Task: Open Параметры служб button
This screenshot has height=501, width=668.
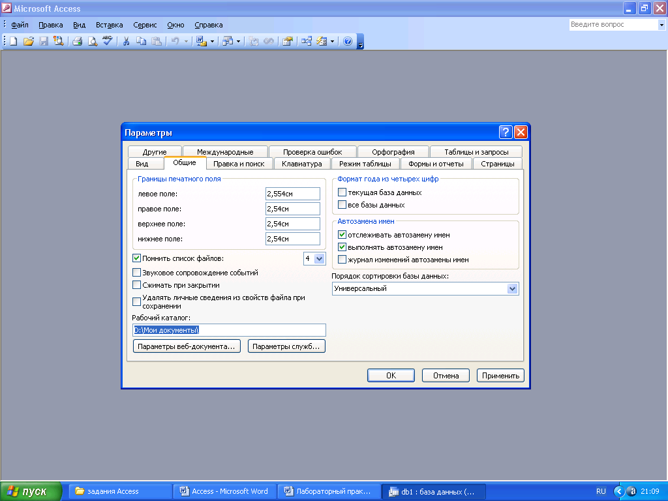Action: click(286, 346)
